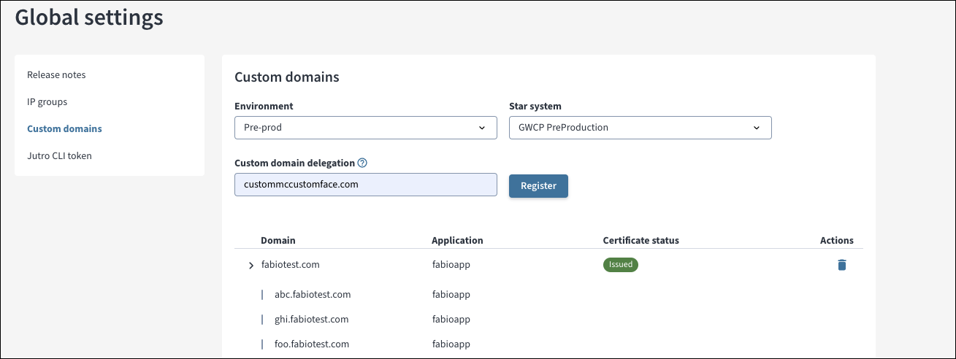Click the Issued certificate status badge
This screenshot has width=956, height=359.
coord(621,264)
